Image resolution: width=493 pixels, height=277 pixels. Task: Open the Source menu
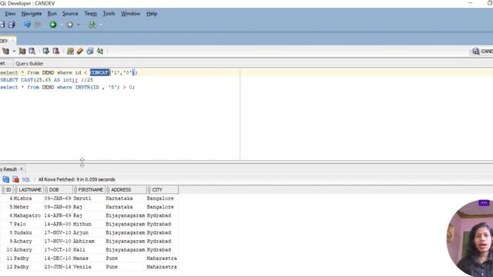click(70, 14)
